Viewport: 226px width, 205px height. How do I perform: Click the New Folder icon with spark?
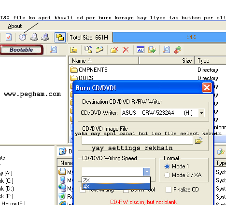[114, 50]
